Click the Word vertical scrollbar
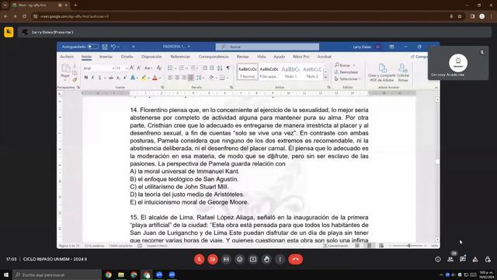 pos(437,170)
